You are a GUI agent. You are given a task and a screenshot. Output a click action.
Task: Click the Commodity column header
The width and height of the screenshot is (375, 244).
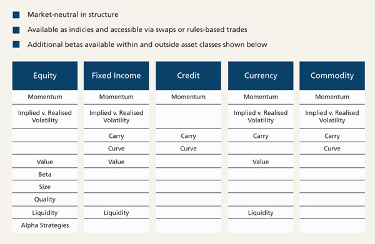tap(332, 76)
